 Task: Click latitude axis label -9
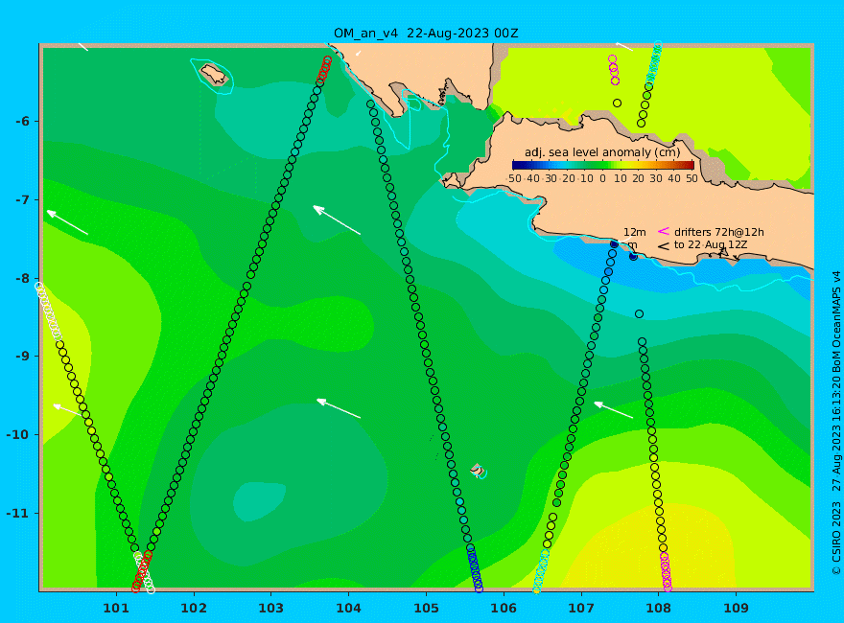[x=23, y=357]
